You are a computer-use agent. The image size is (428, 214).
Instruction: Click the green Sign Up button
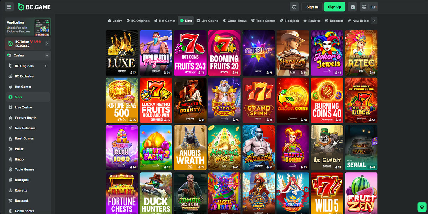point(334,7)
